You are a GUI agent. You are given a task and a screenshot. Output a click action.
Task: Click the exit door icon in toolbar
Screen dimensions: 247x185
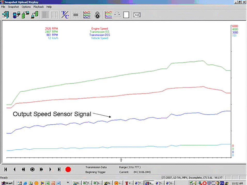coord(5,15)
